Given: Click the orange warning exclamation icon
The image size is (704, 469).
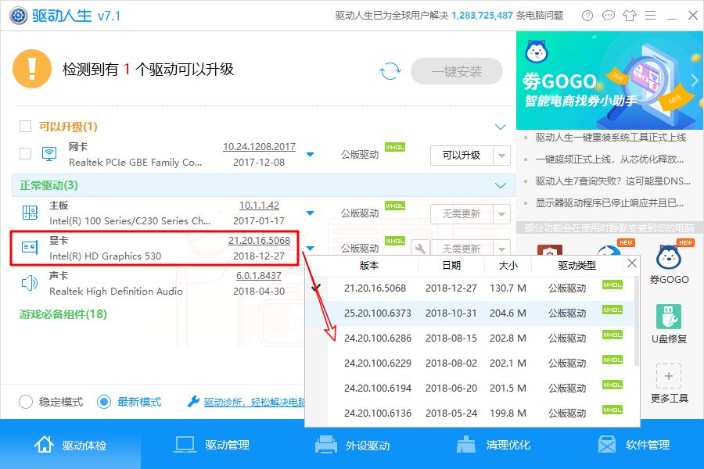Looking at the screenshot, I should pyautogui.click(x=32, y=69).
